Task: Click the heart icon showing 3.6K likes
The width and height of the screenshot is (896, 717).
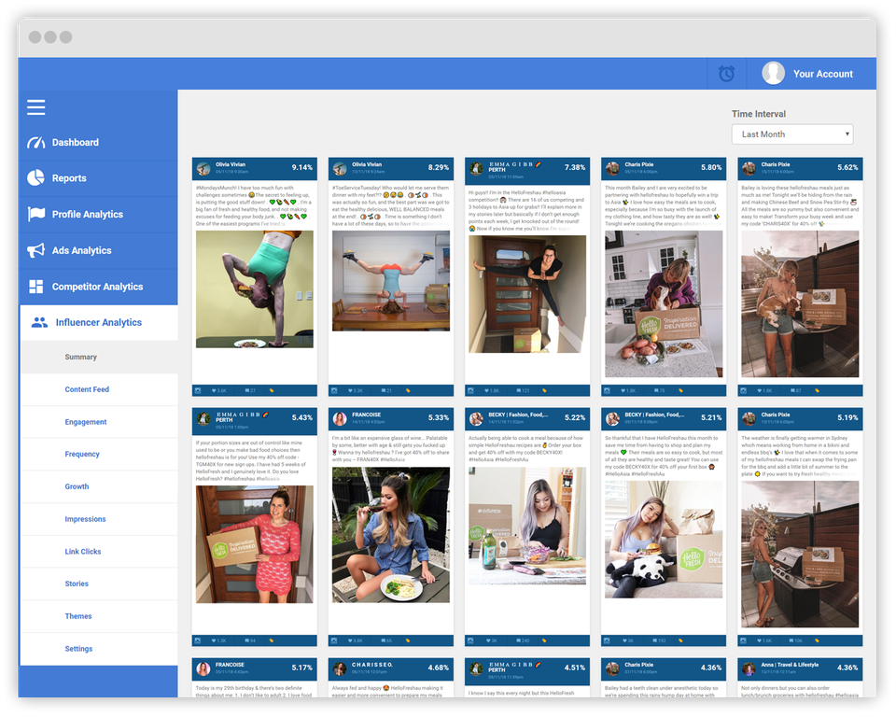Action: point(216,389)
